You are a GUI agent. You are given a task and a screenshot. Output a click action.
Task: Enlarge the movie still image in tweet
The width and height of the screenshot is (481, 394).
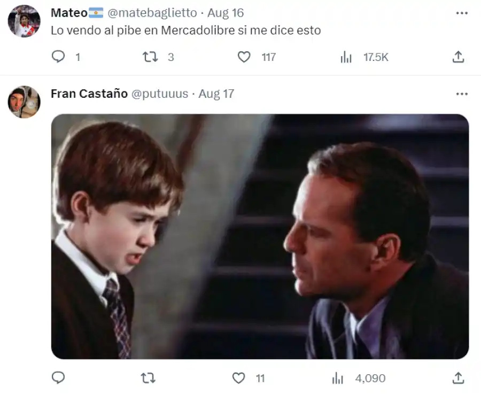click(x=260, y=236)
